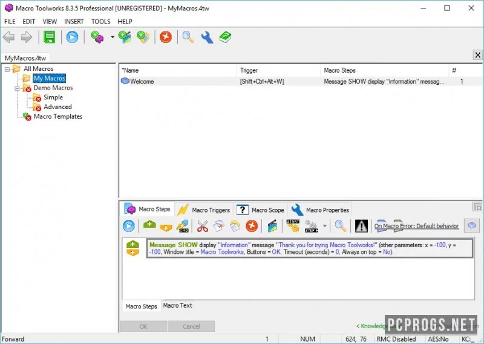Click the START gears debug icon
The image size is (484, 344).
click(x=293, y=227)
